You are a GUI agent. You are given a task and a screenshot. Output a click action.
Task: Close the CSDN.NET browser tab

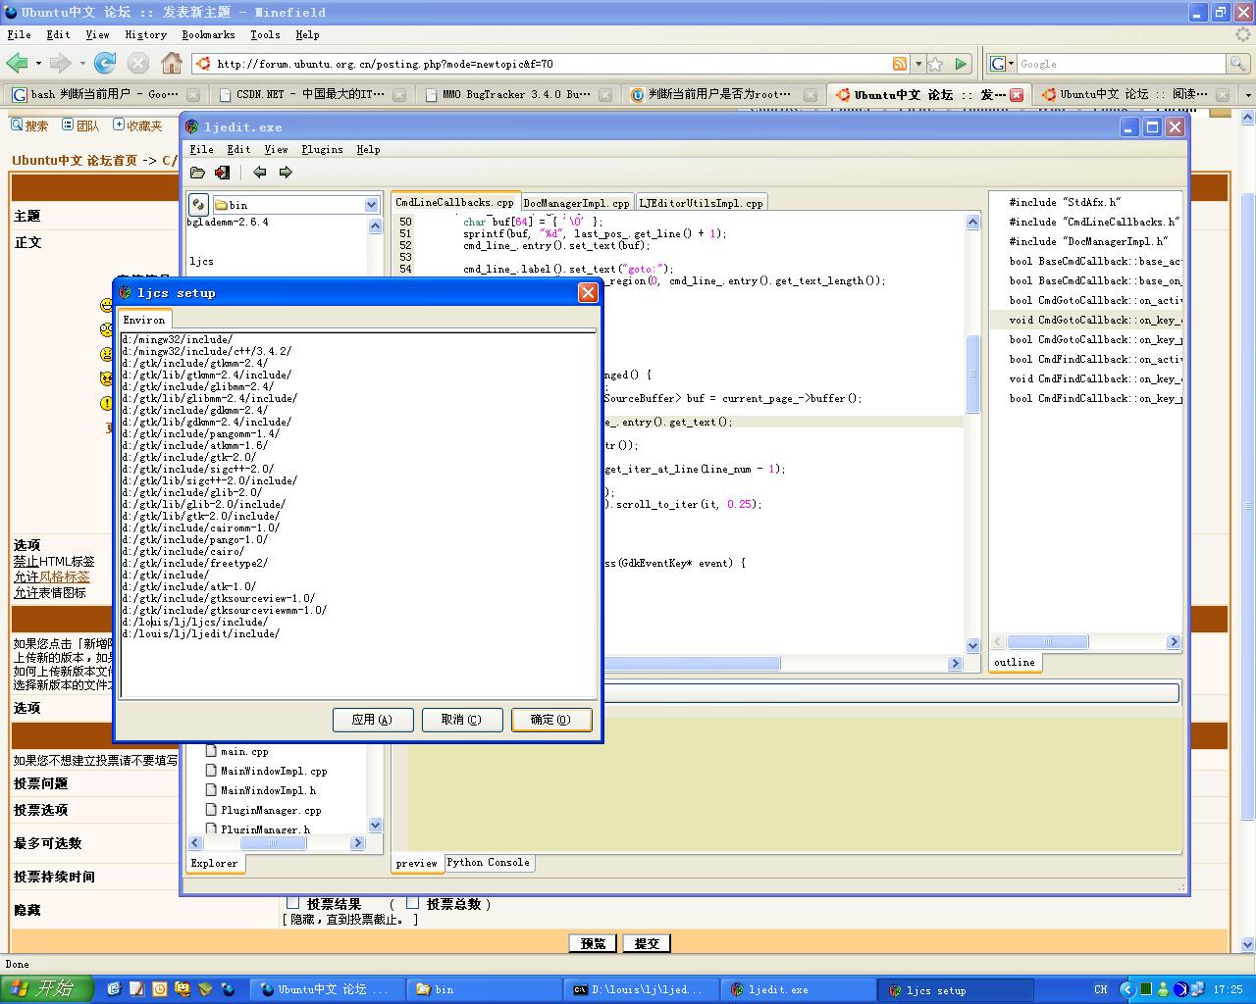point(398,95)
